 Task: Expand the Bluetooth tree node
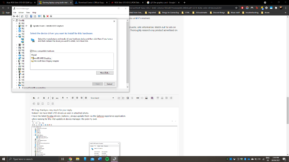17,29
